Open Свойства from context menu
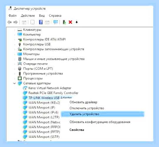The width and height of the screenshot is (159, 147). point(77,130)
